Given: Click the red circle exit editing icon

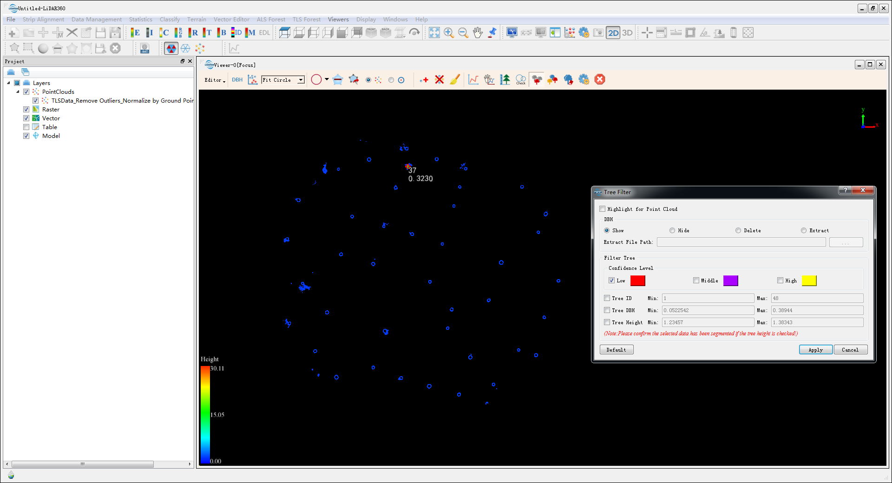Looking at the screenshot, I should click(x=600, y=80).
